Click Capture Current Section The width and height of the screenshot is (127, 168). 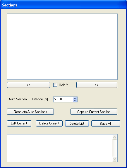(94, 112)
